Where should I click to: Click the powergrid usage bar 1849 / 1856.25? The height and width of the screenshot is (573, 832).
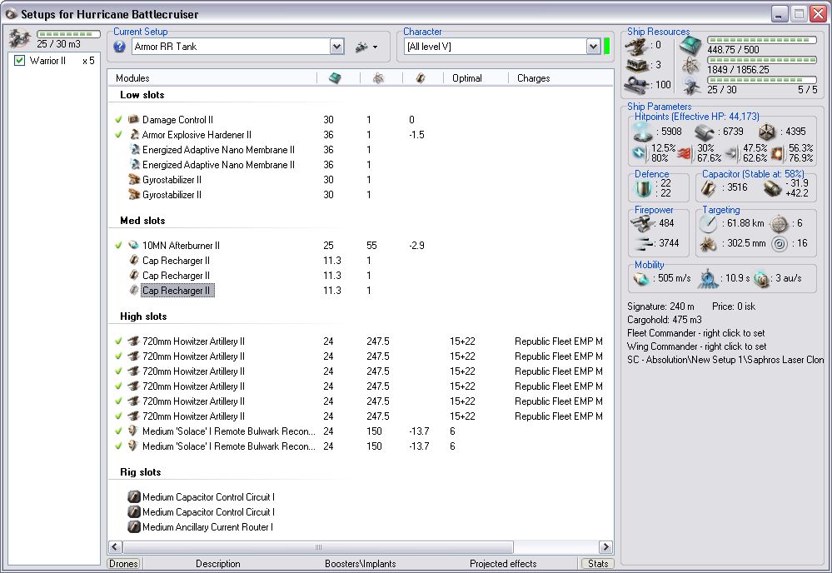click(762, 60)
